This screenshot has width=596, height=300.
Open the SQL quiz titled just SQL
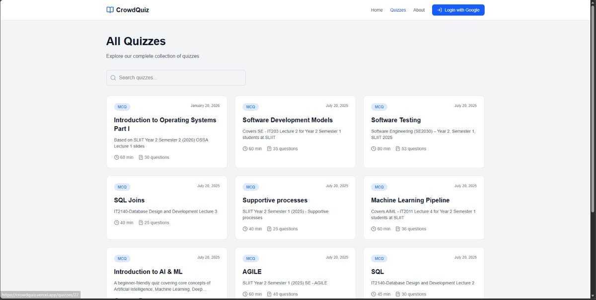click(x=377, y=272)
